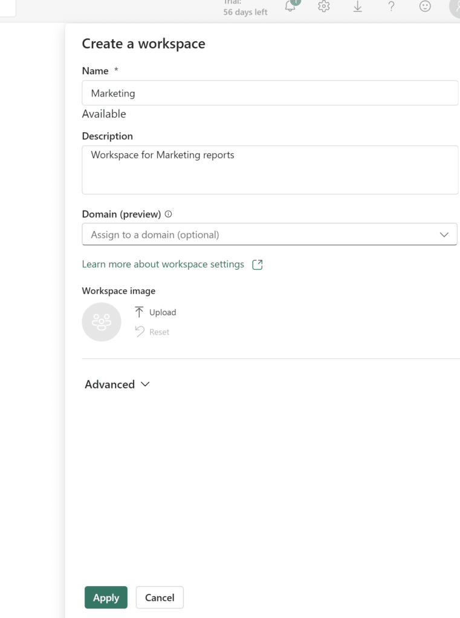
Task: Open the settings gear menu
Action: [x=324, y=7]
